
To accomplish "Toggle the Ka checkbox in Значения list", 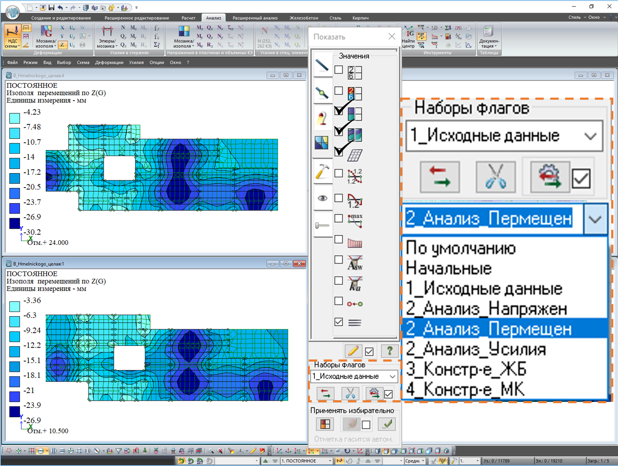I will click(x=339, y=281).
